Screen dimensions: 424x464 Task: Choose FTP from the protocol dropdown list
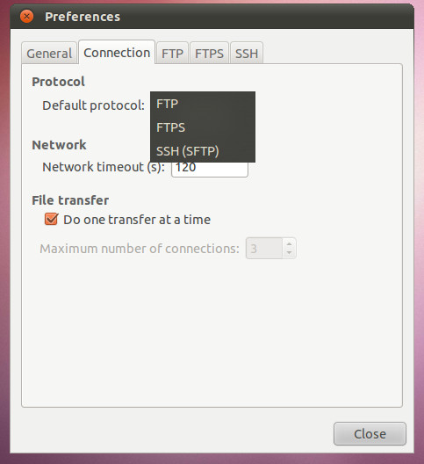click(203, 104)
